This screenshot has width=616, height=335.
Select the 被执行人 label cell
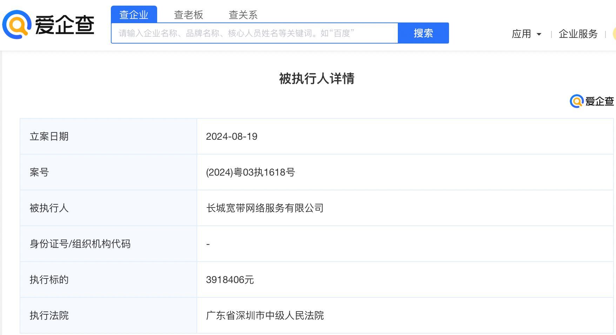(108, 208)
